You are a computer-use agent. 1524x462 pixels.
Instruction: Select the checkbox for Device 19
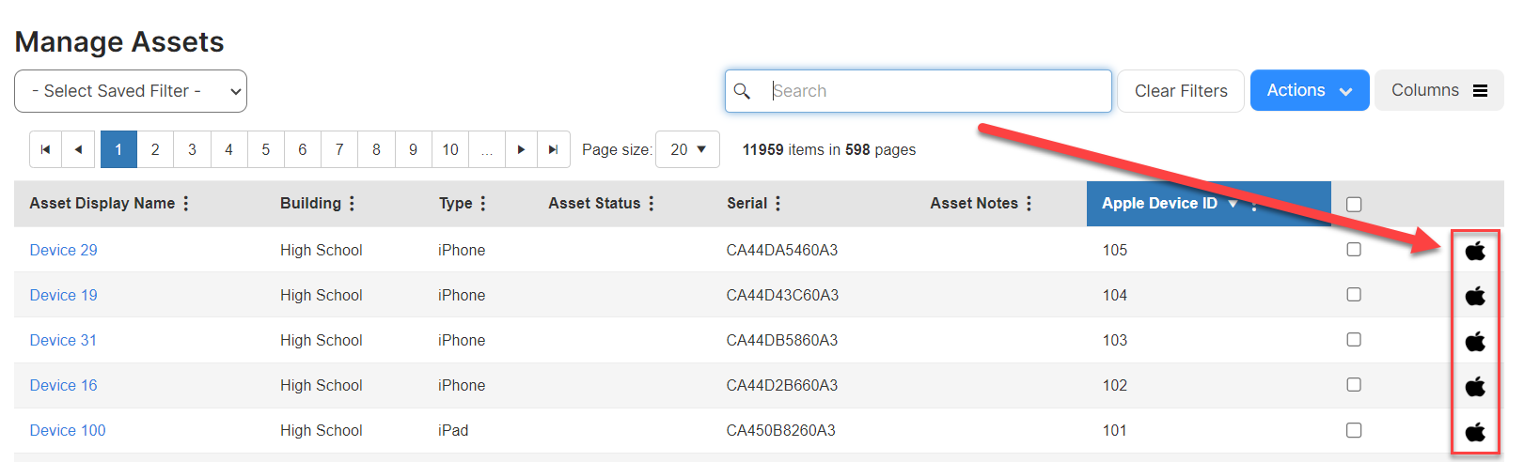coord(1354,295)
